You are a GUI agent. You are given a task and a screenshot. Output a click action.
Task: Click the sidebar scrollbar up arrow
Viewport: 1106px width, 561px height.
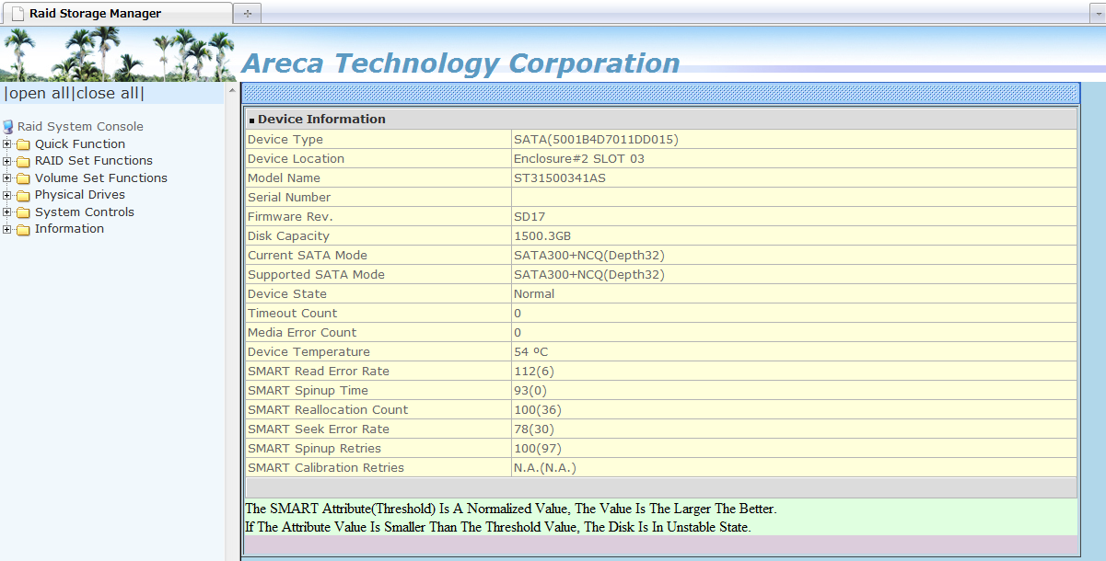[x=231, y=91]
